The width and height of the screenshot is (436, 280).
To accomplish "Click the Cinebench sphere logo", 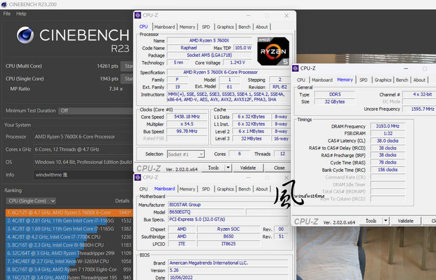I will (25, 36).
